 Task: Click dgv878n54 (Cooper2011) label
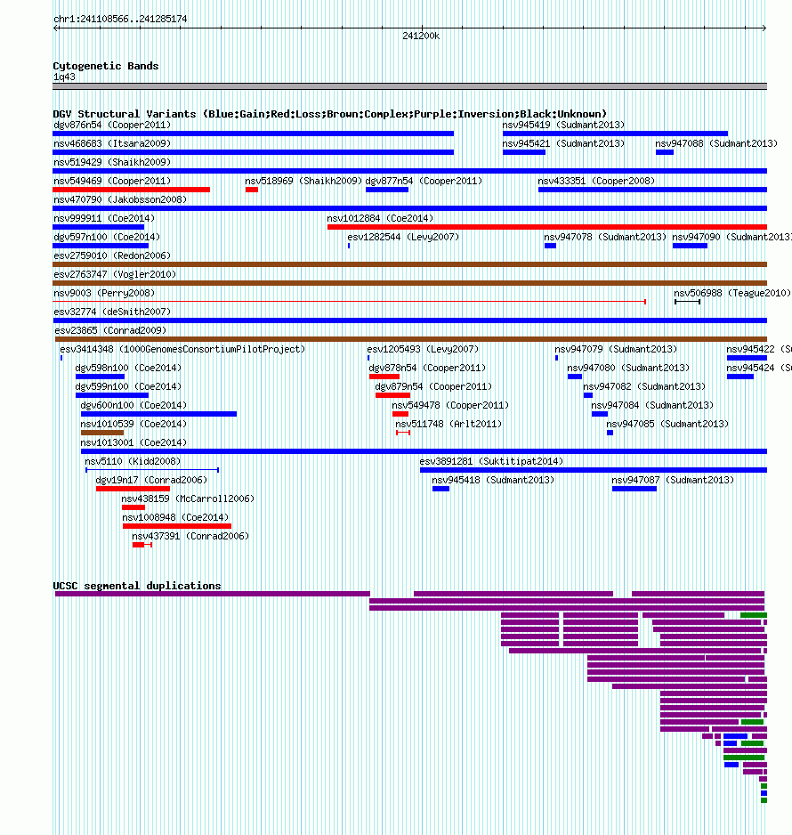coord(427,368)
